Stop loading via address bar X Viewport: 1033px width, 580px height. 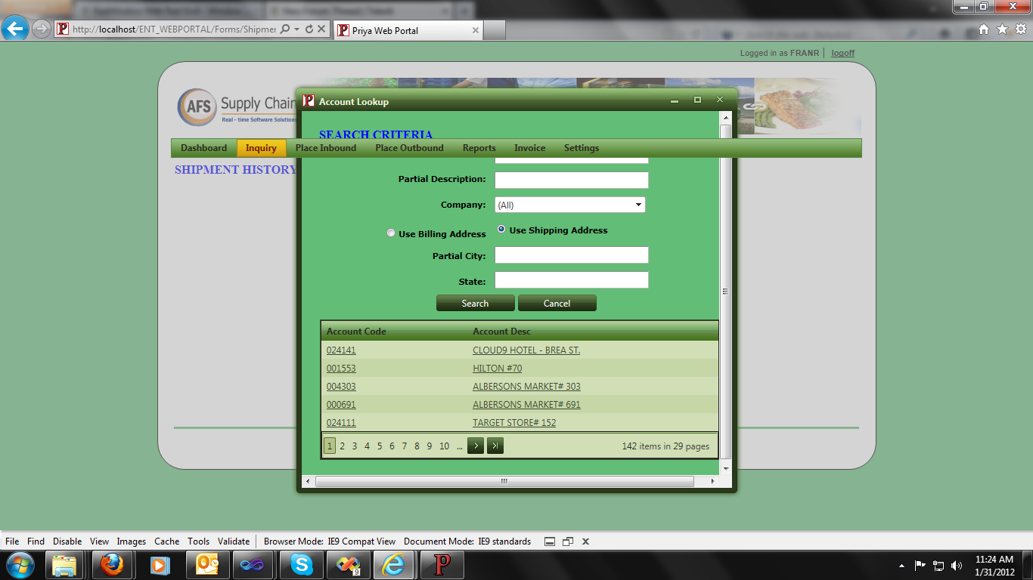tap(321, 29)
